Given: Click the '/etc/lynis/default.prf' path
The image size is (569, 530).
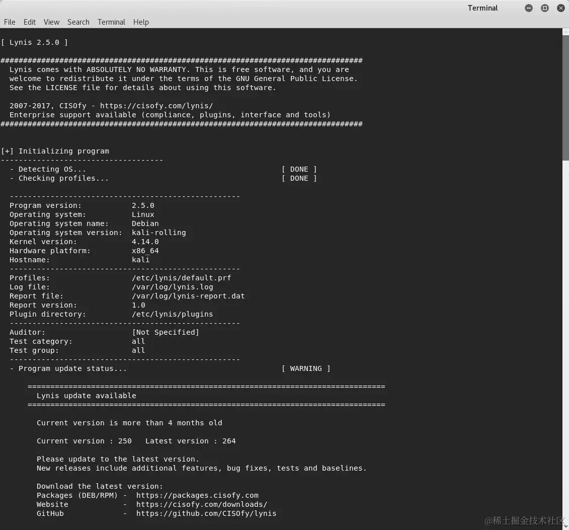Looking at the screenshot, I should tap(182, 278).
